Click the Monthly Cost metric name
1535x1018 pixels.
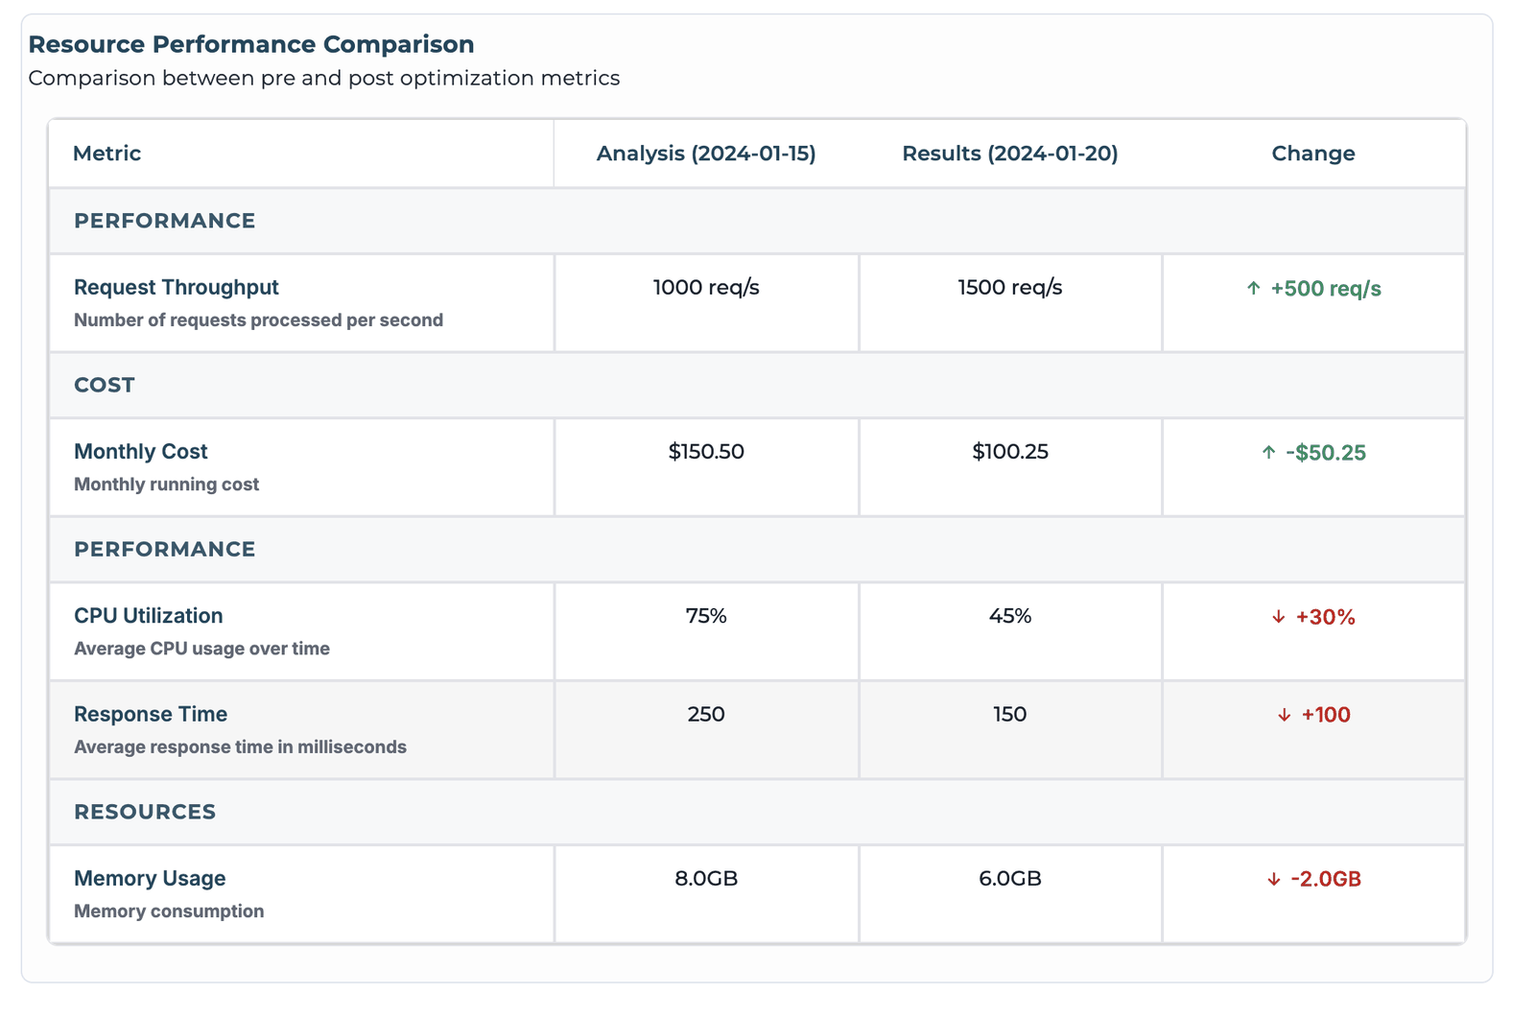tap(141, 451)
